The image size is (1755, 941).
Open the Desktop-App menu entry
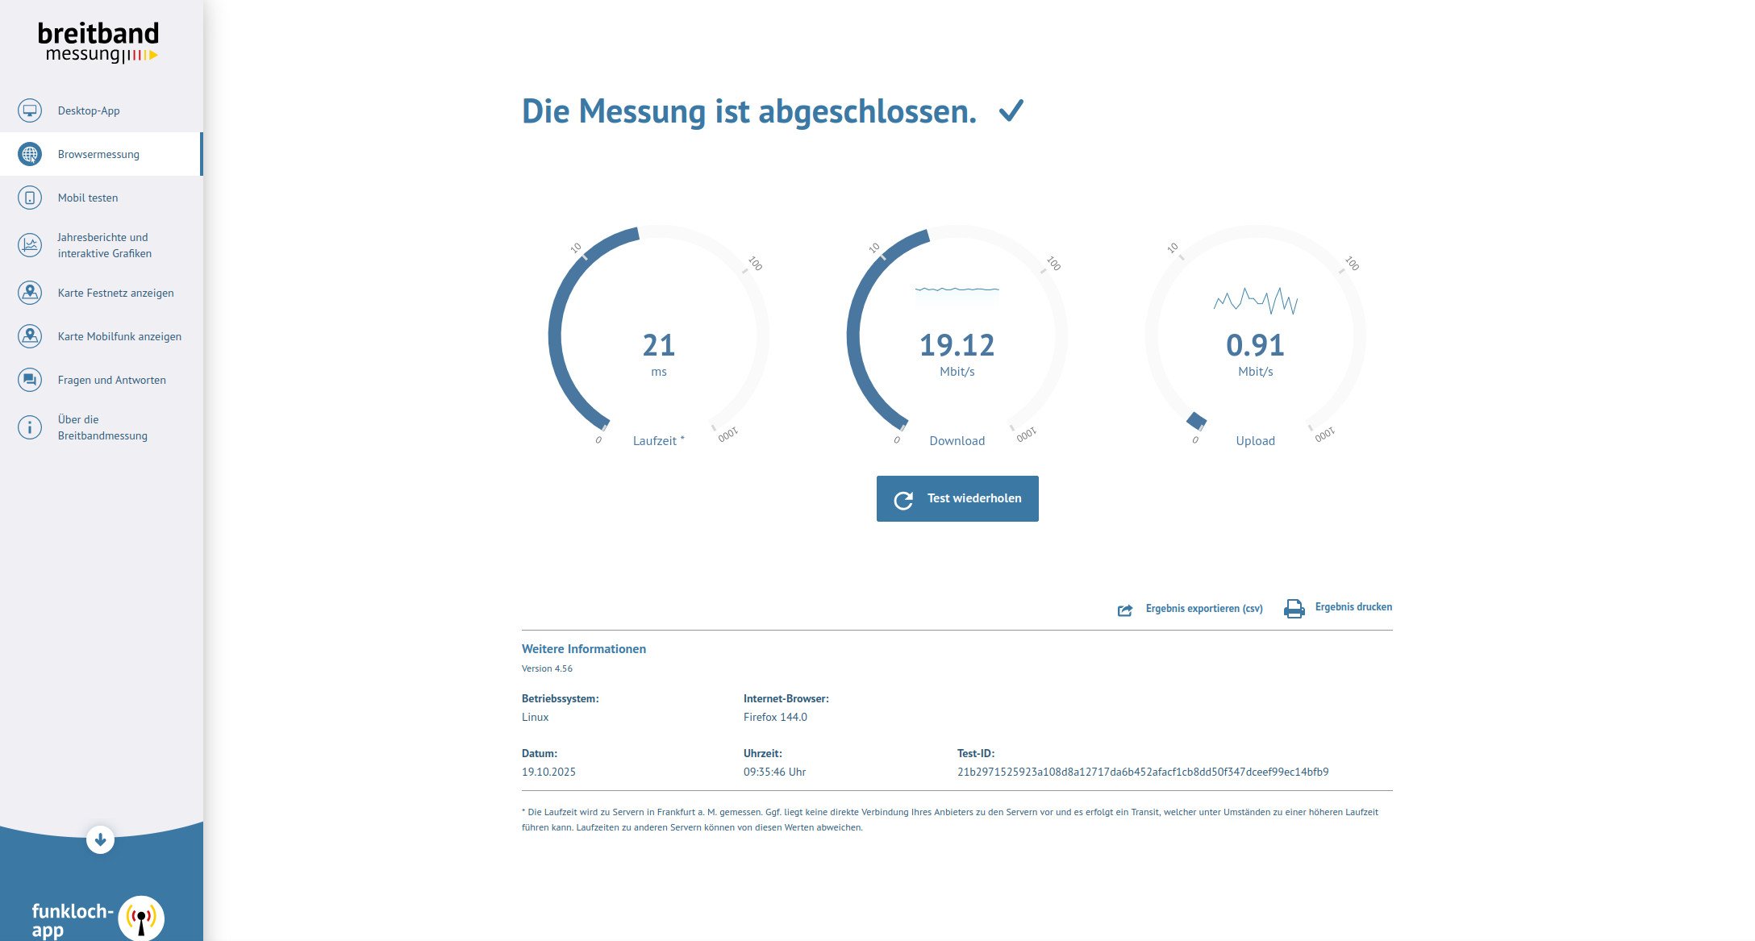tap(89, 110)
